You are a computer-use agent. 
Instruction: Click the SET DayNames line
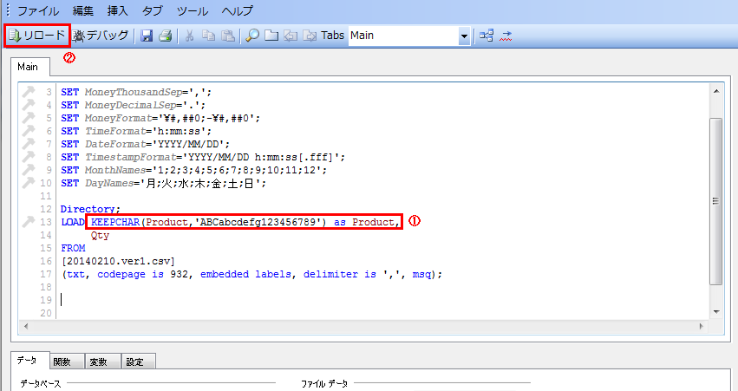[163, 183]
